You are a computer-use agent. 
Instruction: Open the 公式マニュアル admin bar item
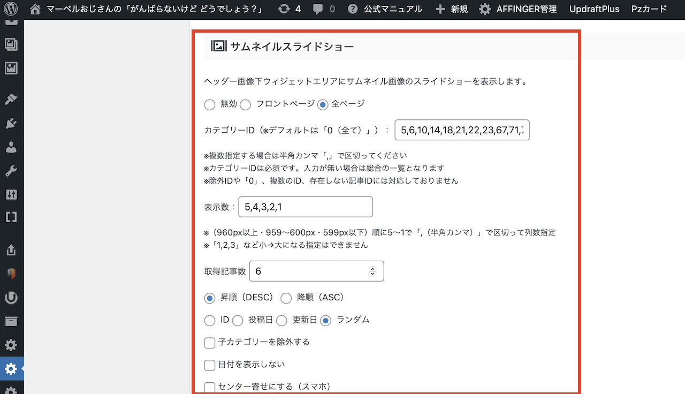point(385,9)
